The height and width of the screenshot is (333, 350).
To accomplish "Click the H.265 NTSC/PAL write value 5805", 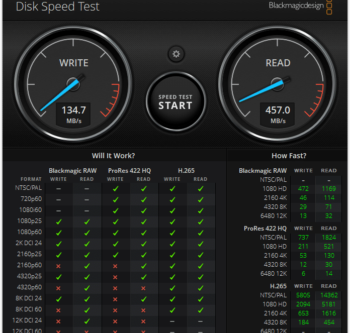I will click(x=303, y=295).
